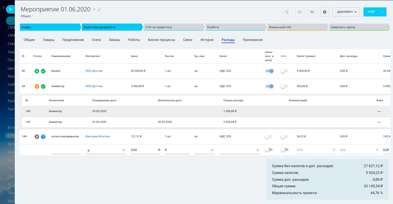Open the Предложения tab

(73, 40)
